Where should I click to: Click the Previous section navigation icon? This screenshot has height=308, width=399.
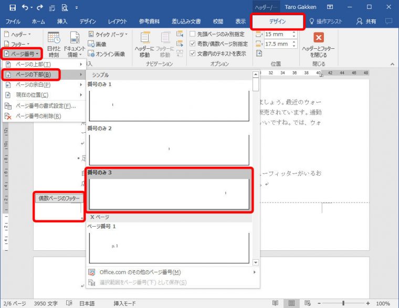[x=180, y=34]
